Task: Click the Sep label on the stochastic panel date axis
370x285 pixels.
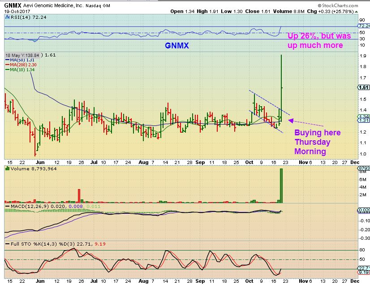Action: (x=200, y=281)
